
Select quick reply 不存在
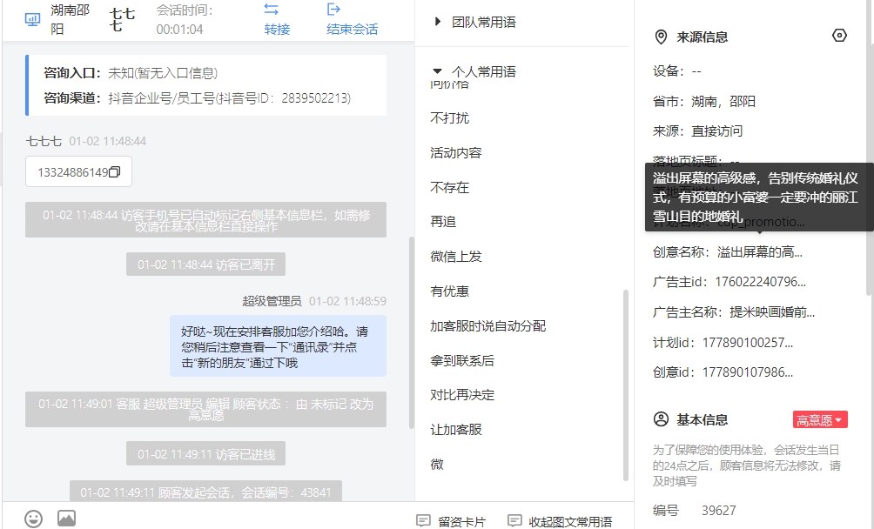(x=450, y=187)
